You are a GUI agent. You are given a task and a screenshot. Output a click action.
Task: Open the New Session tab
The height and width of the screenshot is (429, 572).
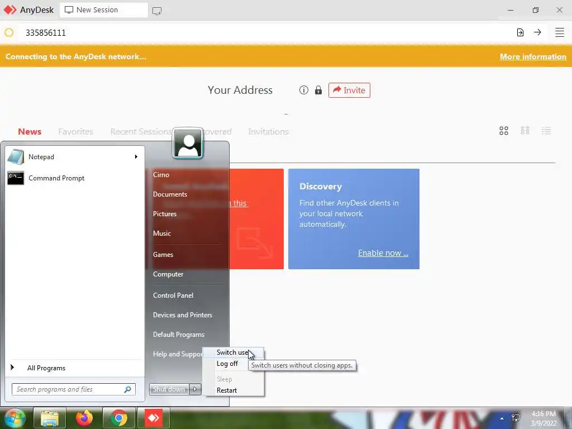tap(103, 10)
